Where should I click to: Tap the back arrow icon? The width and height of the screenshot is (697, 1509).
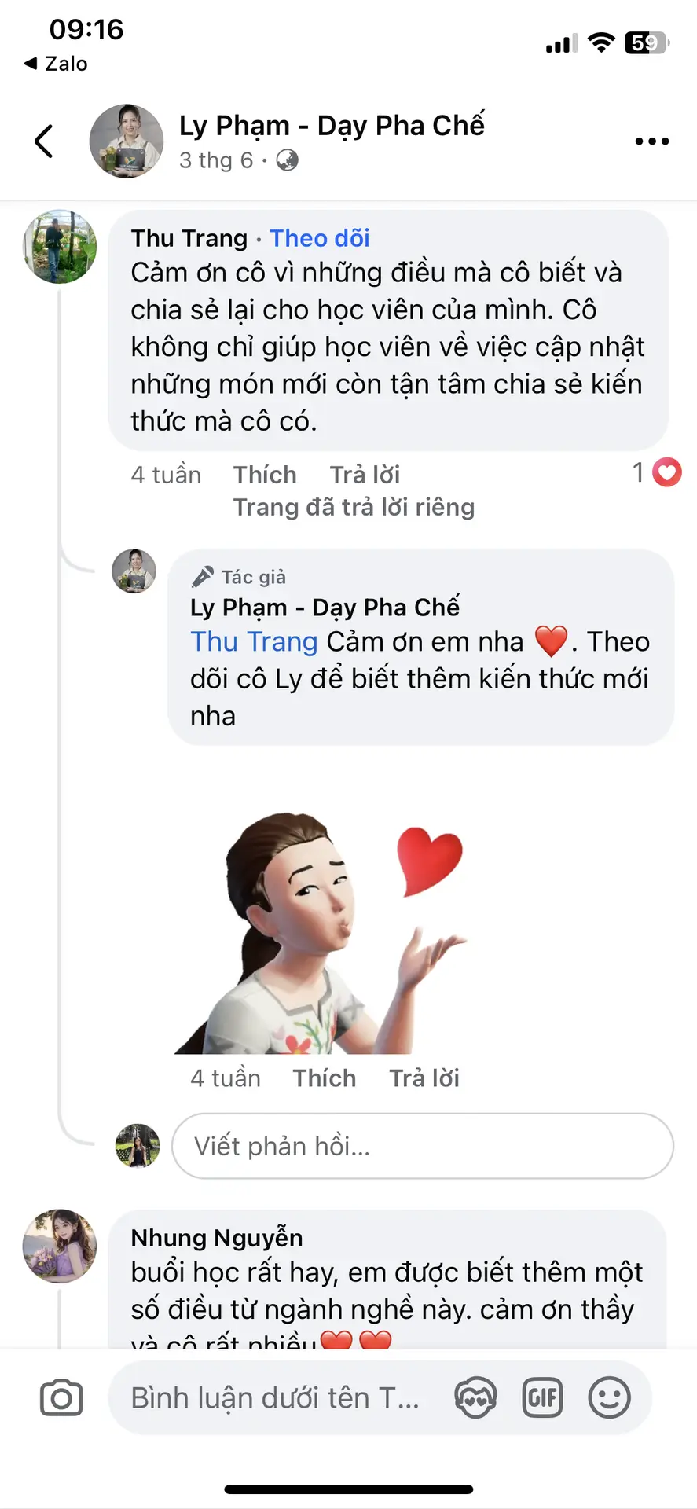coord(44,141)
